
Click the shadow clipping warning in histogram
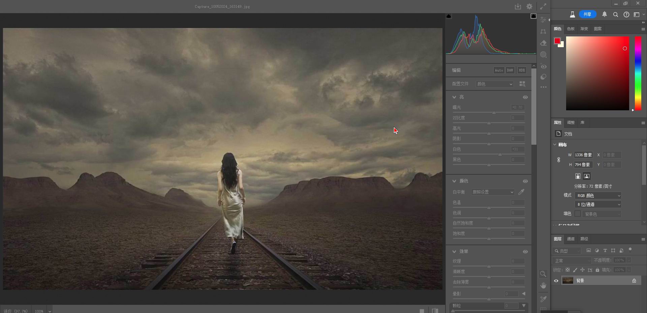click(449, 16)
